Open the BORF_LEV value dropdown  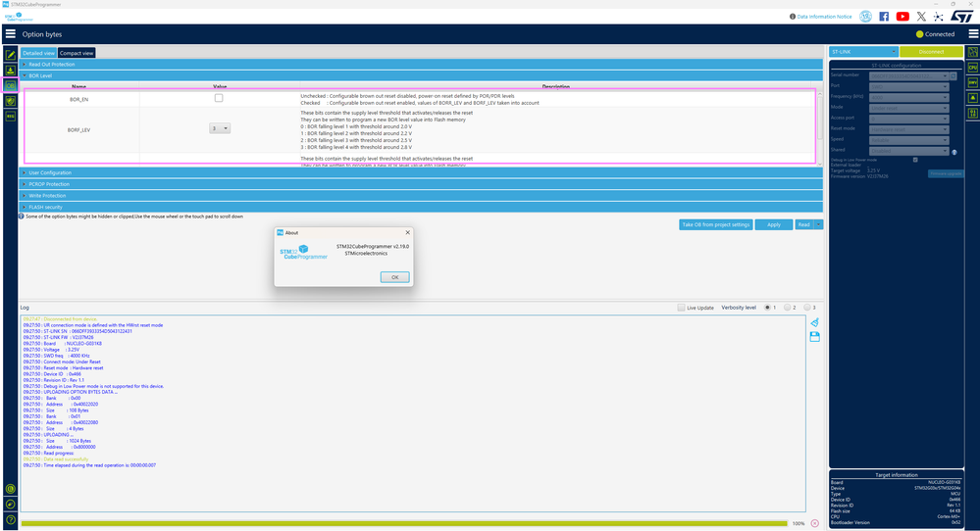click(220, 128)
